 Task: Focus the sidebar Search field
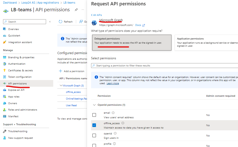pos(24,22)
